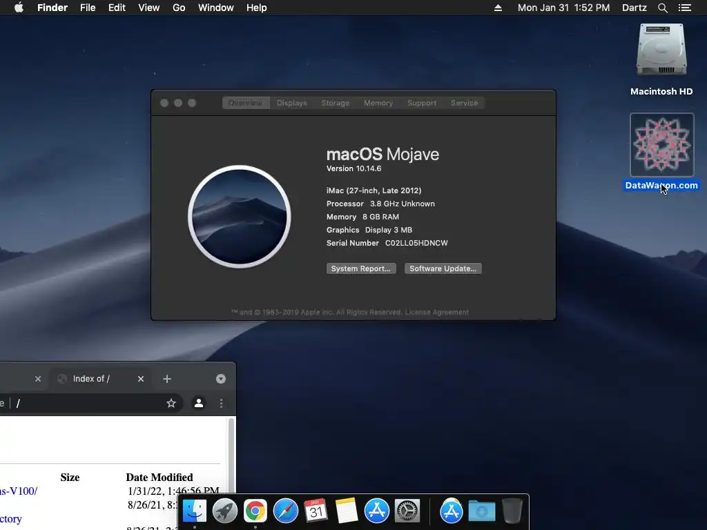The width and height of the screenshot is (707, 530).
Task: Open Notification Center list icon
Action: [684, 8]
